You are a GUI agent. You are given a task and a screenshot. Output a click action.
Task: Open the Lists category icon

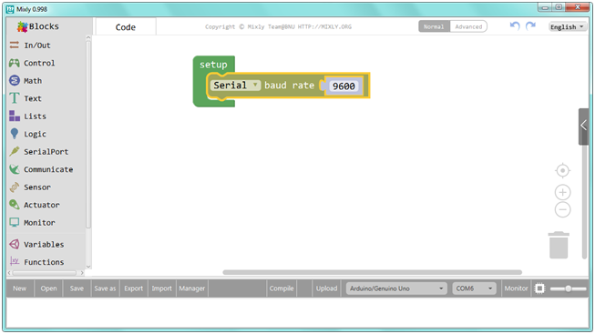[x=14, y=116]
